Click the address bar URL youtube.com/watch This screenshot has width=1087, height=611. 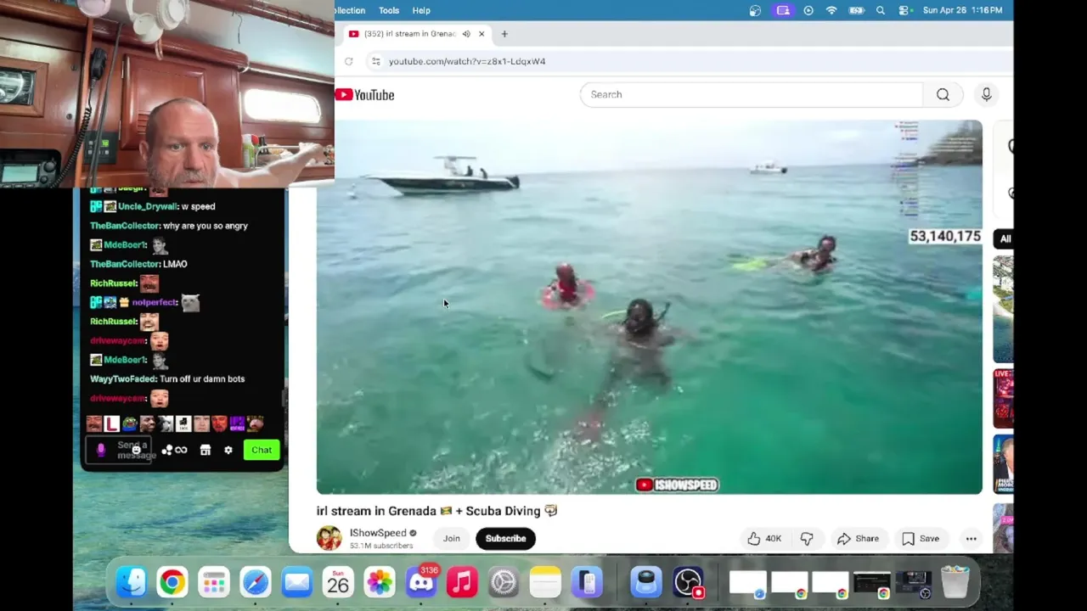[x=467, y=61]
